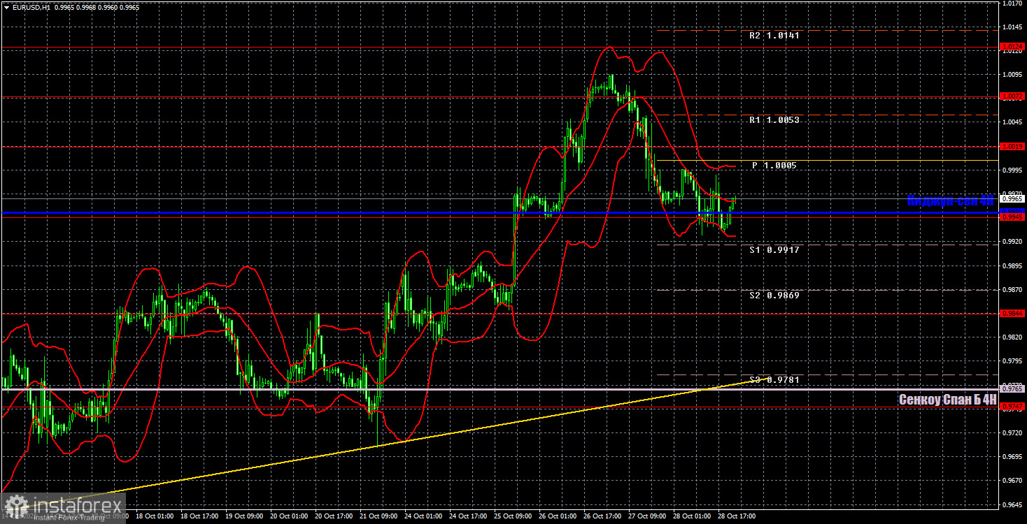
Task: Select the S2 0.9869 support label
Action: pos(775,296)
